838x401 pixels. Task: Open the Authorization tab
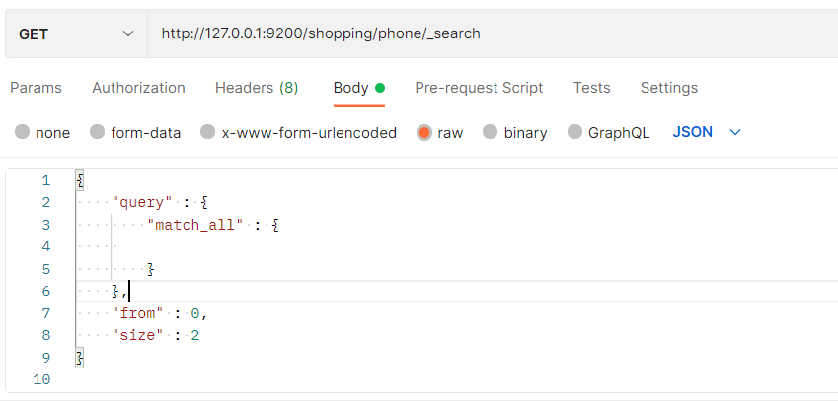(x=138, y=88)
